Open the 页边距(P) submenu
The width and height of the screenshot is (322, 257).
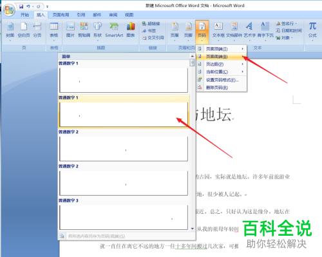(x=222, y=64)
